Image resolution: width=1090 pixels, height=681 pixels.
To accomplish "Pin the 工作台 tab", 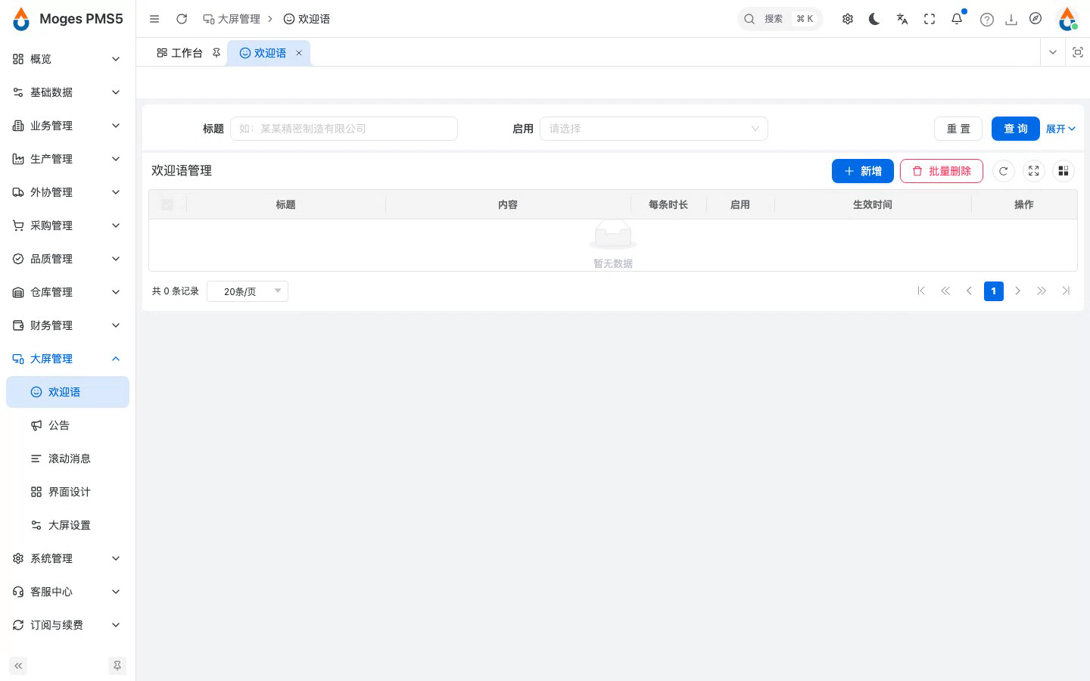I will point(216,53).
